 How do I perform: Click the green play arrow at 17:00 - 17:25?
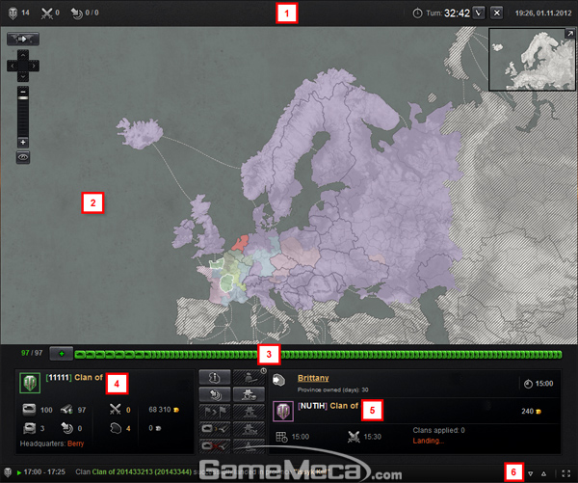point(19,472)
